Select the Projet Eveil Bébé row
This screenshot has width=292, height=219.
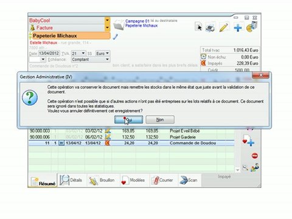(x=131, y=131)
